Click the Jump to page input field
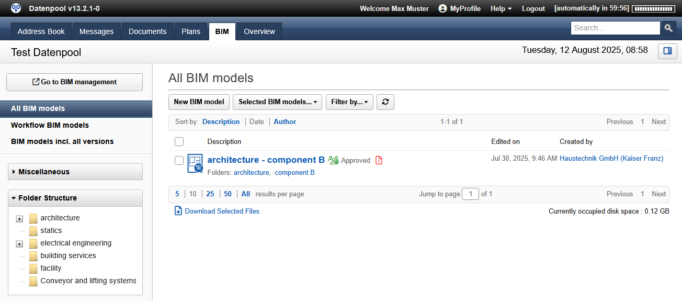Screen dimensions: 682x301 tap(471, 194)
